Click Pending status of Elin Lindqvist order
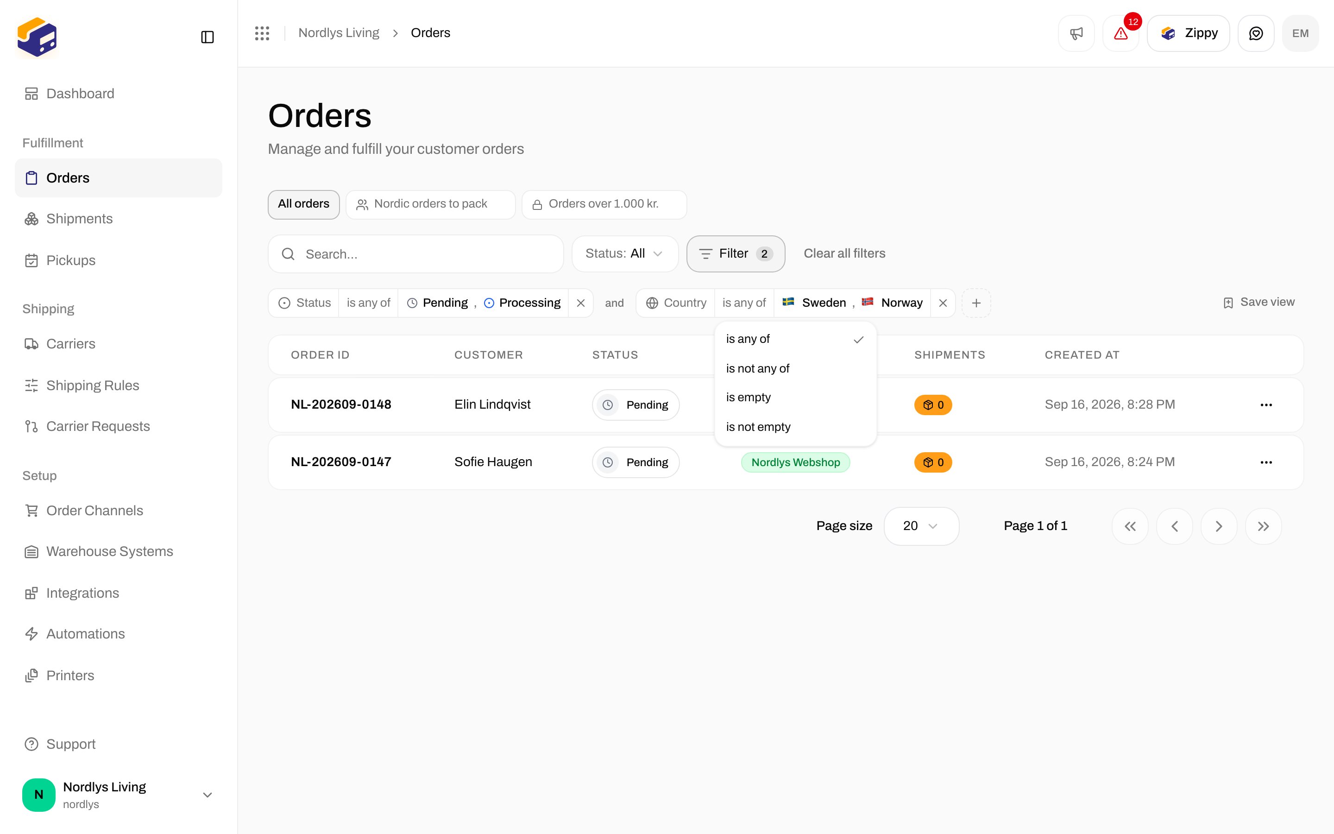This screenshot has height=834, width=1334. coord(636,405)
